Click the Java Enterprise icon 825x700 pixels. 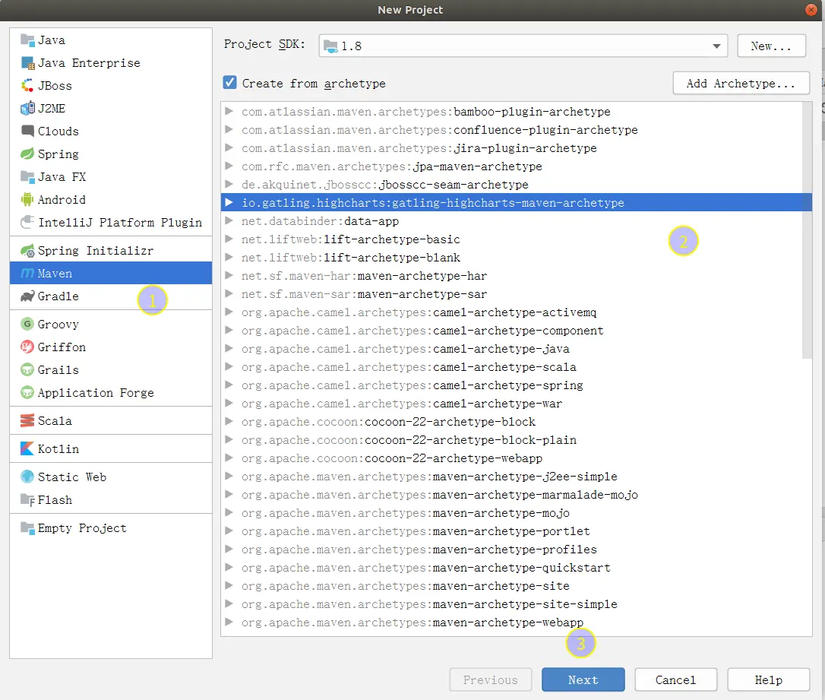coord(27,62)
